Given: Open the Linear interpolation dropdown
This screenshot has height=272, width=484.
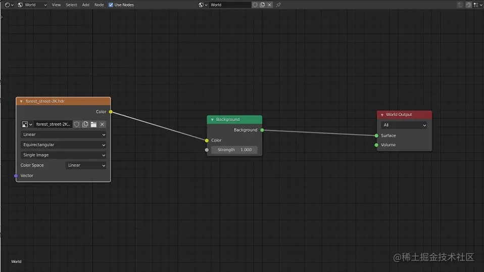Looking at the screenshot, I should coord(64,134).
